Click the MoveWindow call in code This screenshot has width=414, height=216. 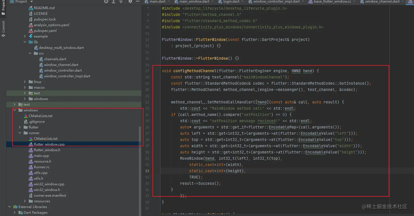pyautogui.click(x=191, y=158)
